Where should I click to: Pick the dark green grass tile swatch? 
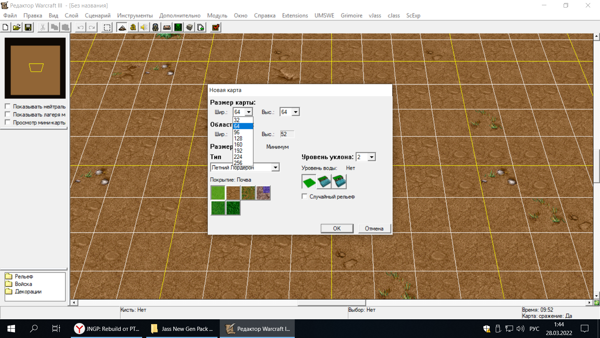(x=233, y=208)
